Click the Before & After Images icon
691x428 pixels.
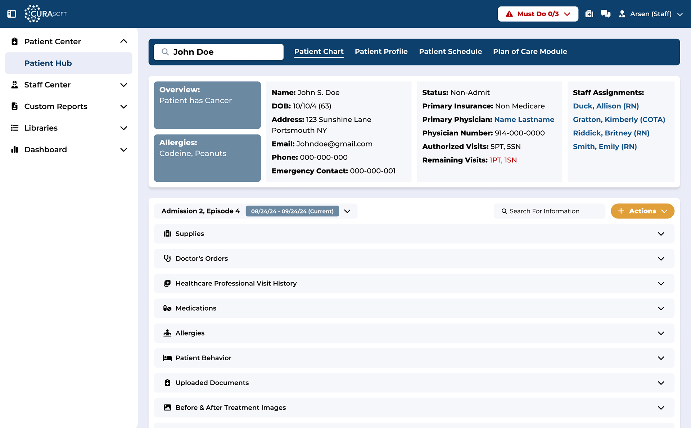167,407
